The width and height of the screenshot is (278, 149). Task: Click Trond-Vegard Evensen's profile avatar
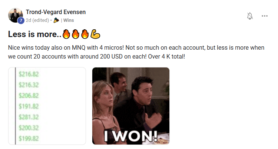click(x=16, y=15)
